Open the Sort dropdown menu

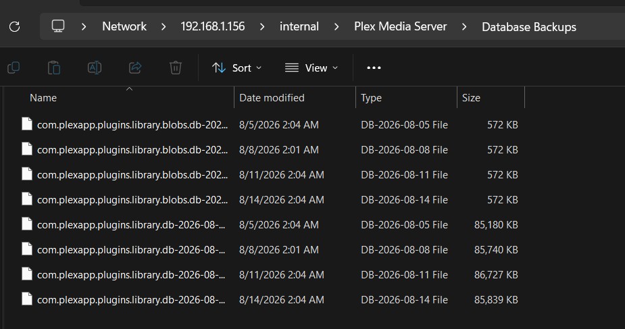(236, 68)
